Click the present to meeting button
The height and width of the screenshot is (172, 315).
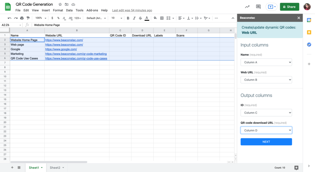click(x=271, y=7)
